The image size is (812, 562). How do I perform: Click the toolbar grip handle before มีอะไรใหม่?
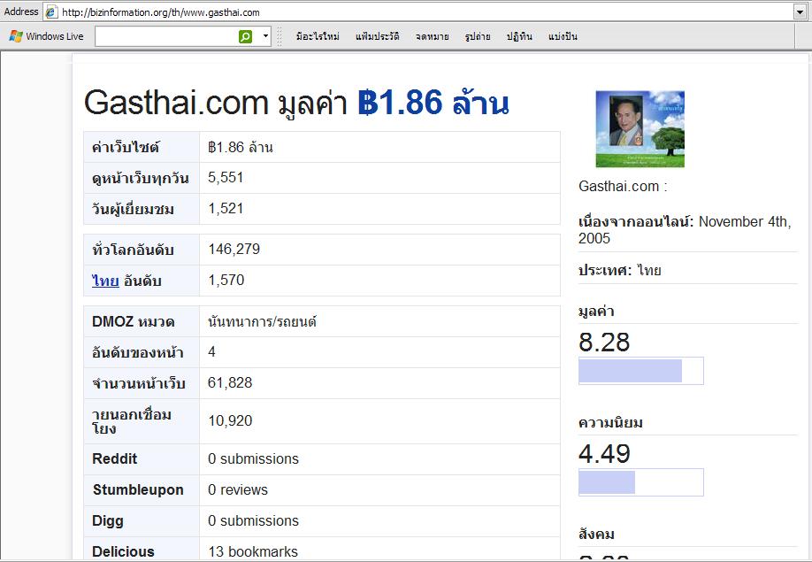point(280,36)
